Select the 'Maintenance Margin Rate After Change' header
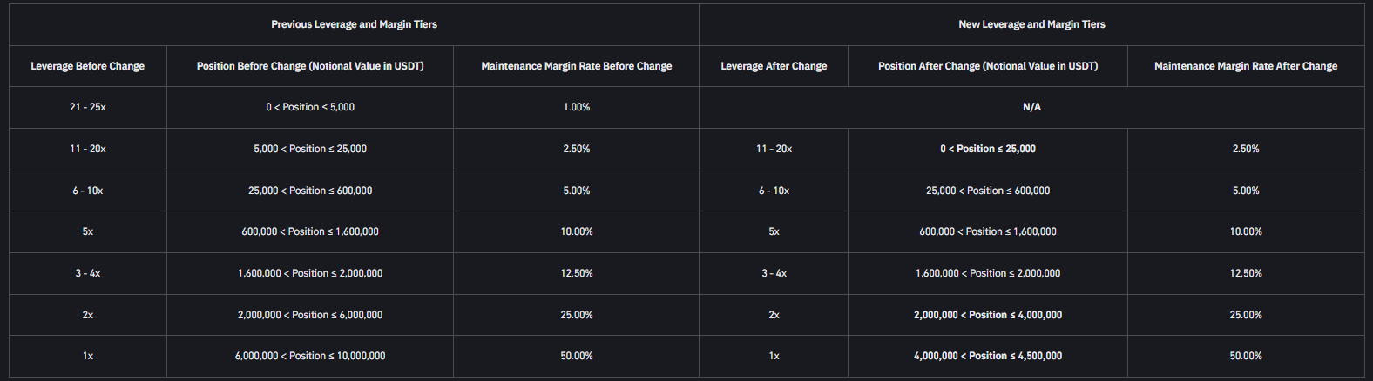 [1245, 66]
